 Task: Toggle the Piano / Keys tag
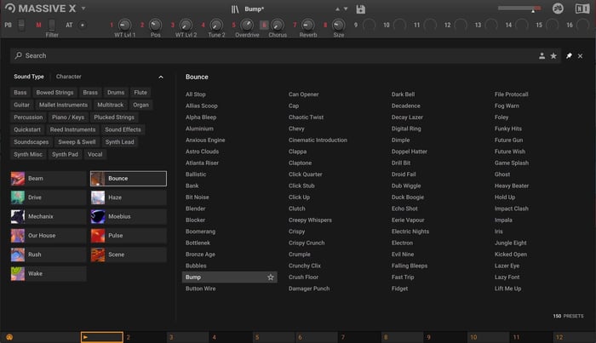pyautogui.click(x=68, y=117)
